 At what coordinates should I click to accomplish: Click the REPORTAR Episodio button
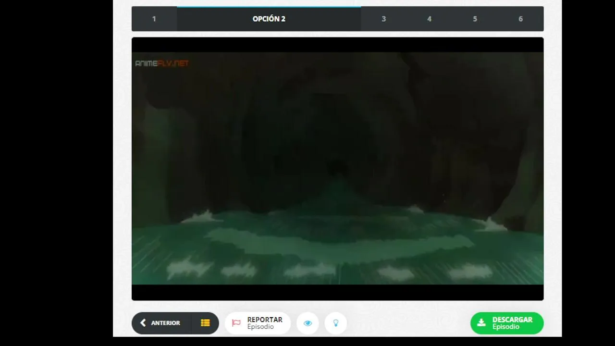pos(258,323)
